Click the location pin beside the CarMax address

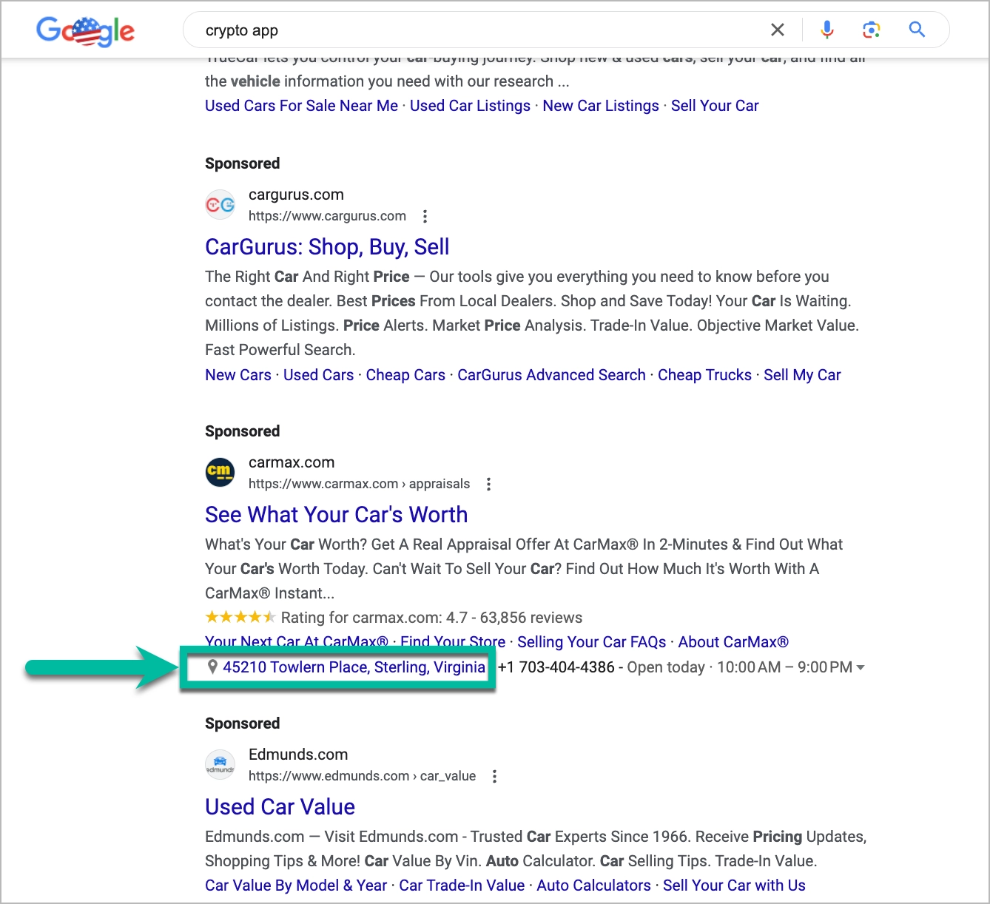(213, 667)
